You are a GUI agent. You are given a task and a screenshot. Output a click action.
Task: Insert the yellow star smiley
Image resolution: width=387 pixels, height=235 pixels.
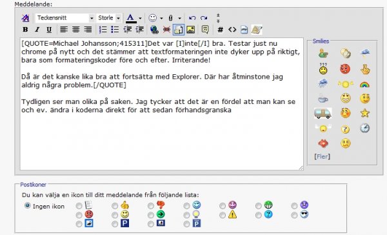coord(364,114)
